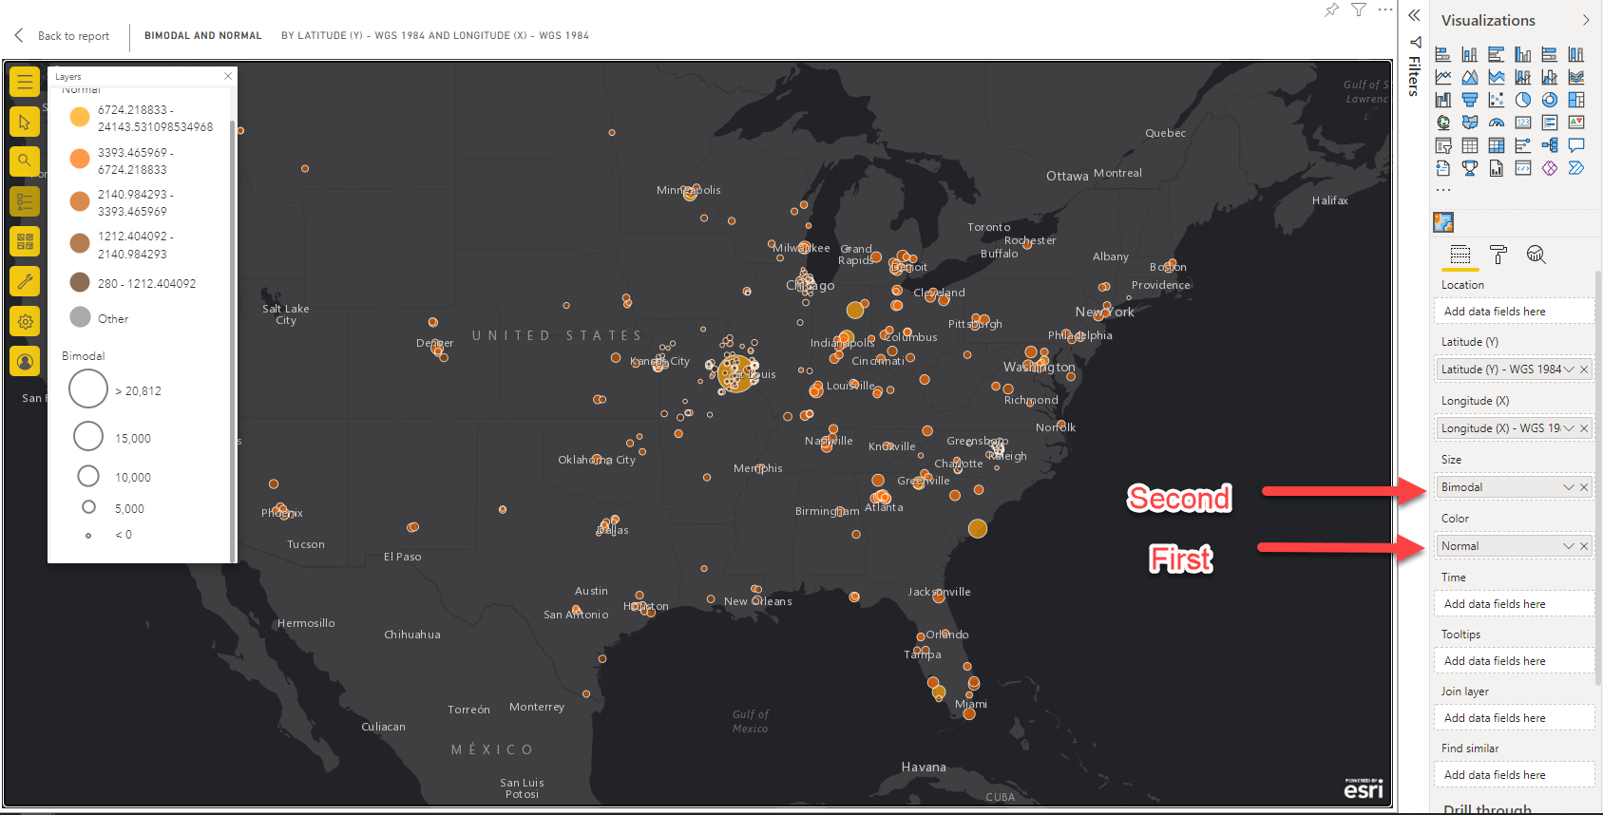Image resolution: width=1603 pixels, height=815 pixels.
Task: Open the analysis wrench tool
Action: point(25,281)
